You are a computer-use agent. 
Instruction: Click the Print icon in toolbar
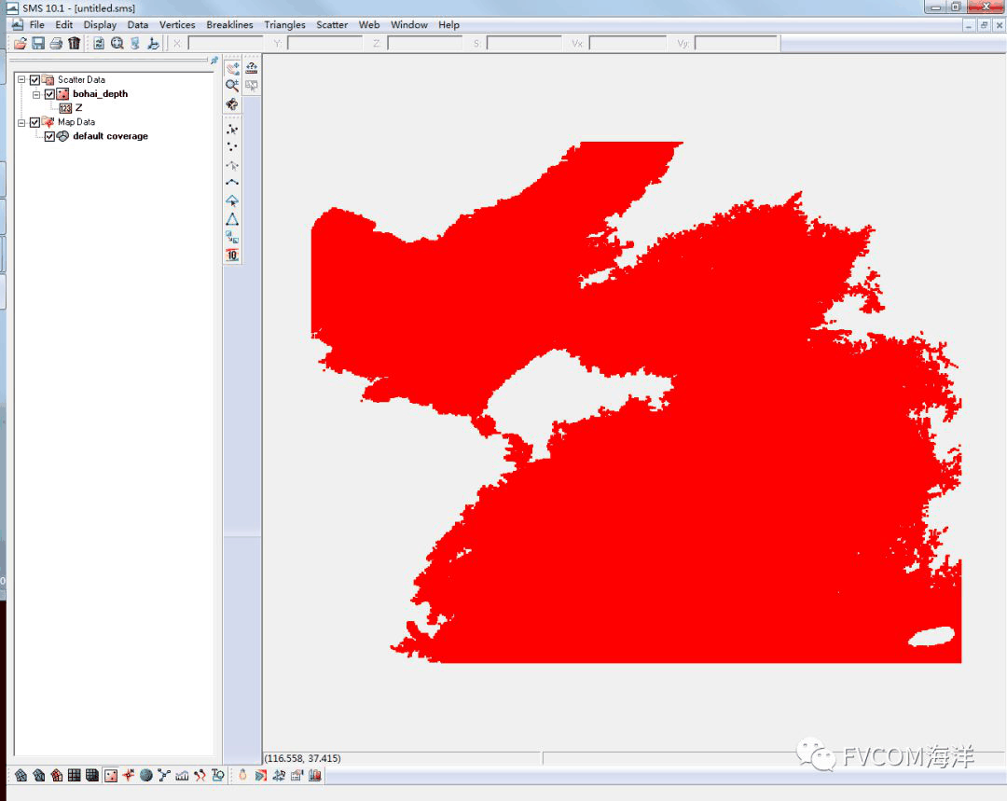[56, 43]
